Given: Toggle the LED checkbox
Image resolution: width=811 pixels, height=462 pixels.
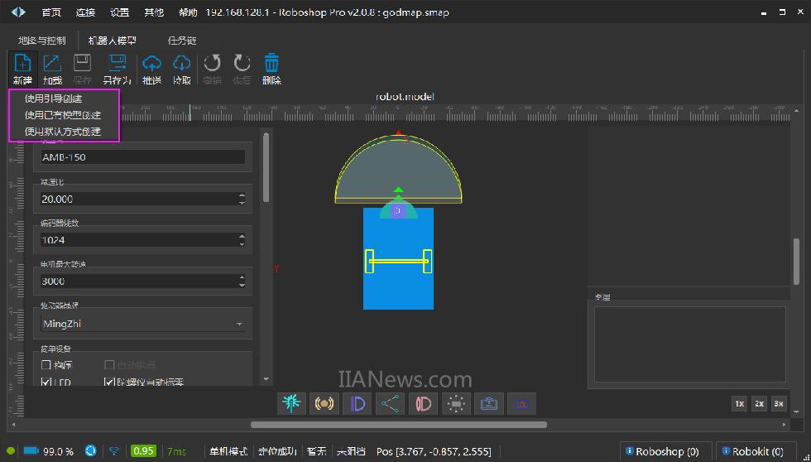Looking at the screenshot, I should pos(46,383).
